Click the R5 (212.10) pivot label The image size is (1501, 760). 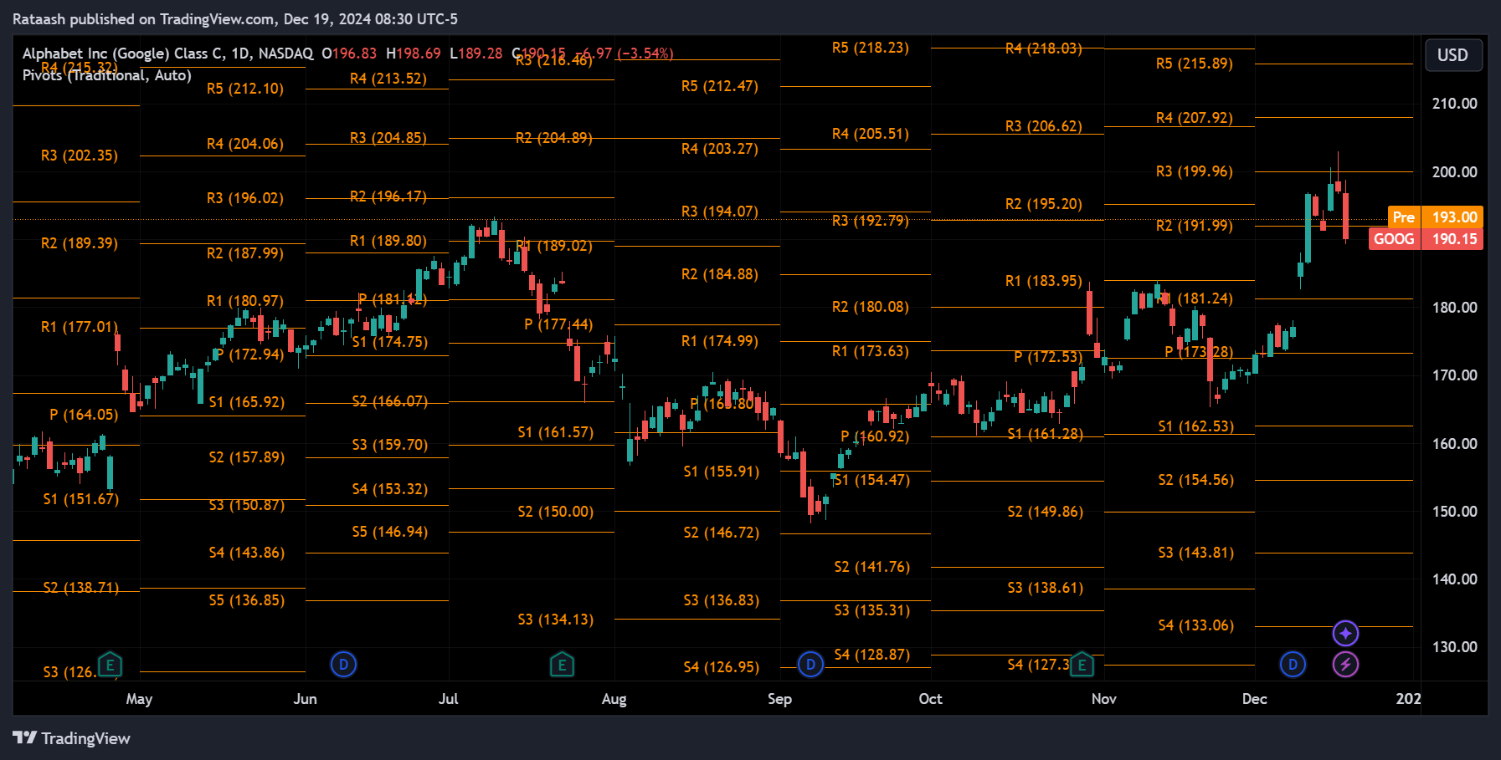[x=245, y=89]
